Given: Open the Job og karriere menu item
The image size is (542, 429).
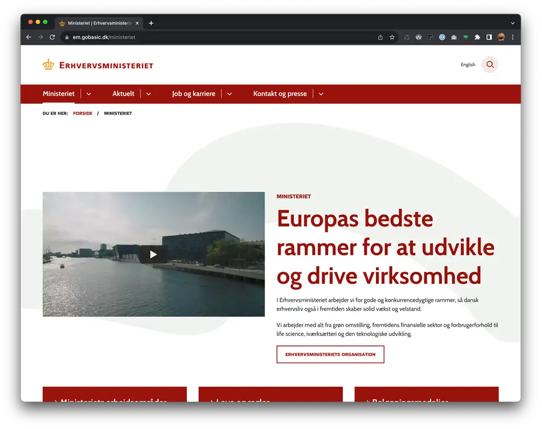Looking at the screenshot, I should 193,94.
